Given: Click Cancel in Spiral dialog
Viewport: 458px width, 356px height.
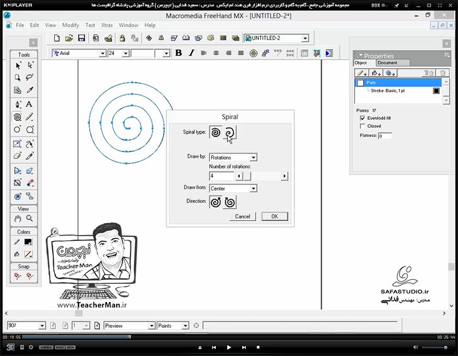Looking at the screenshot, I should (242, 217).
